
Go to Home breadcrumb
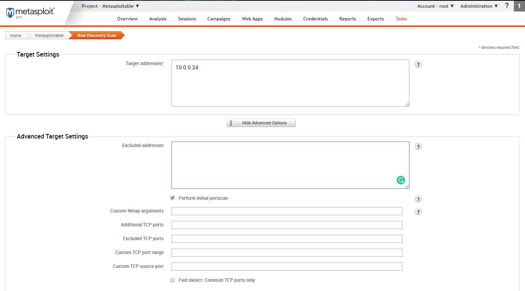pos(15,35)
